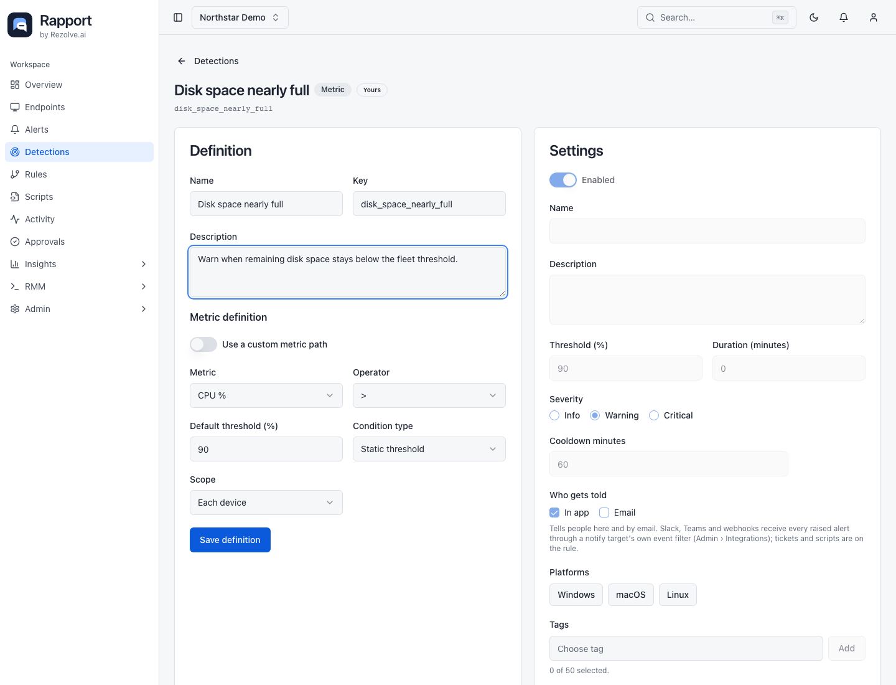Click the Add tag button
This screenshot has height=685, width=896.
(x=847, y=648)
